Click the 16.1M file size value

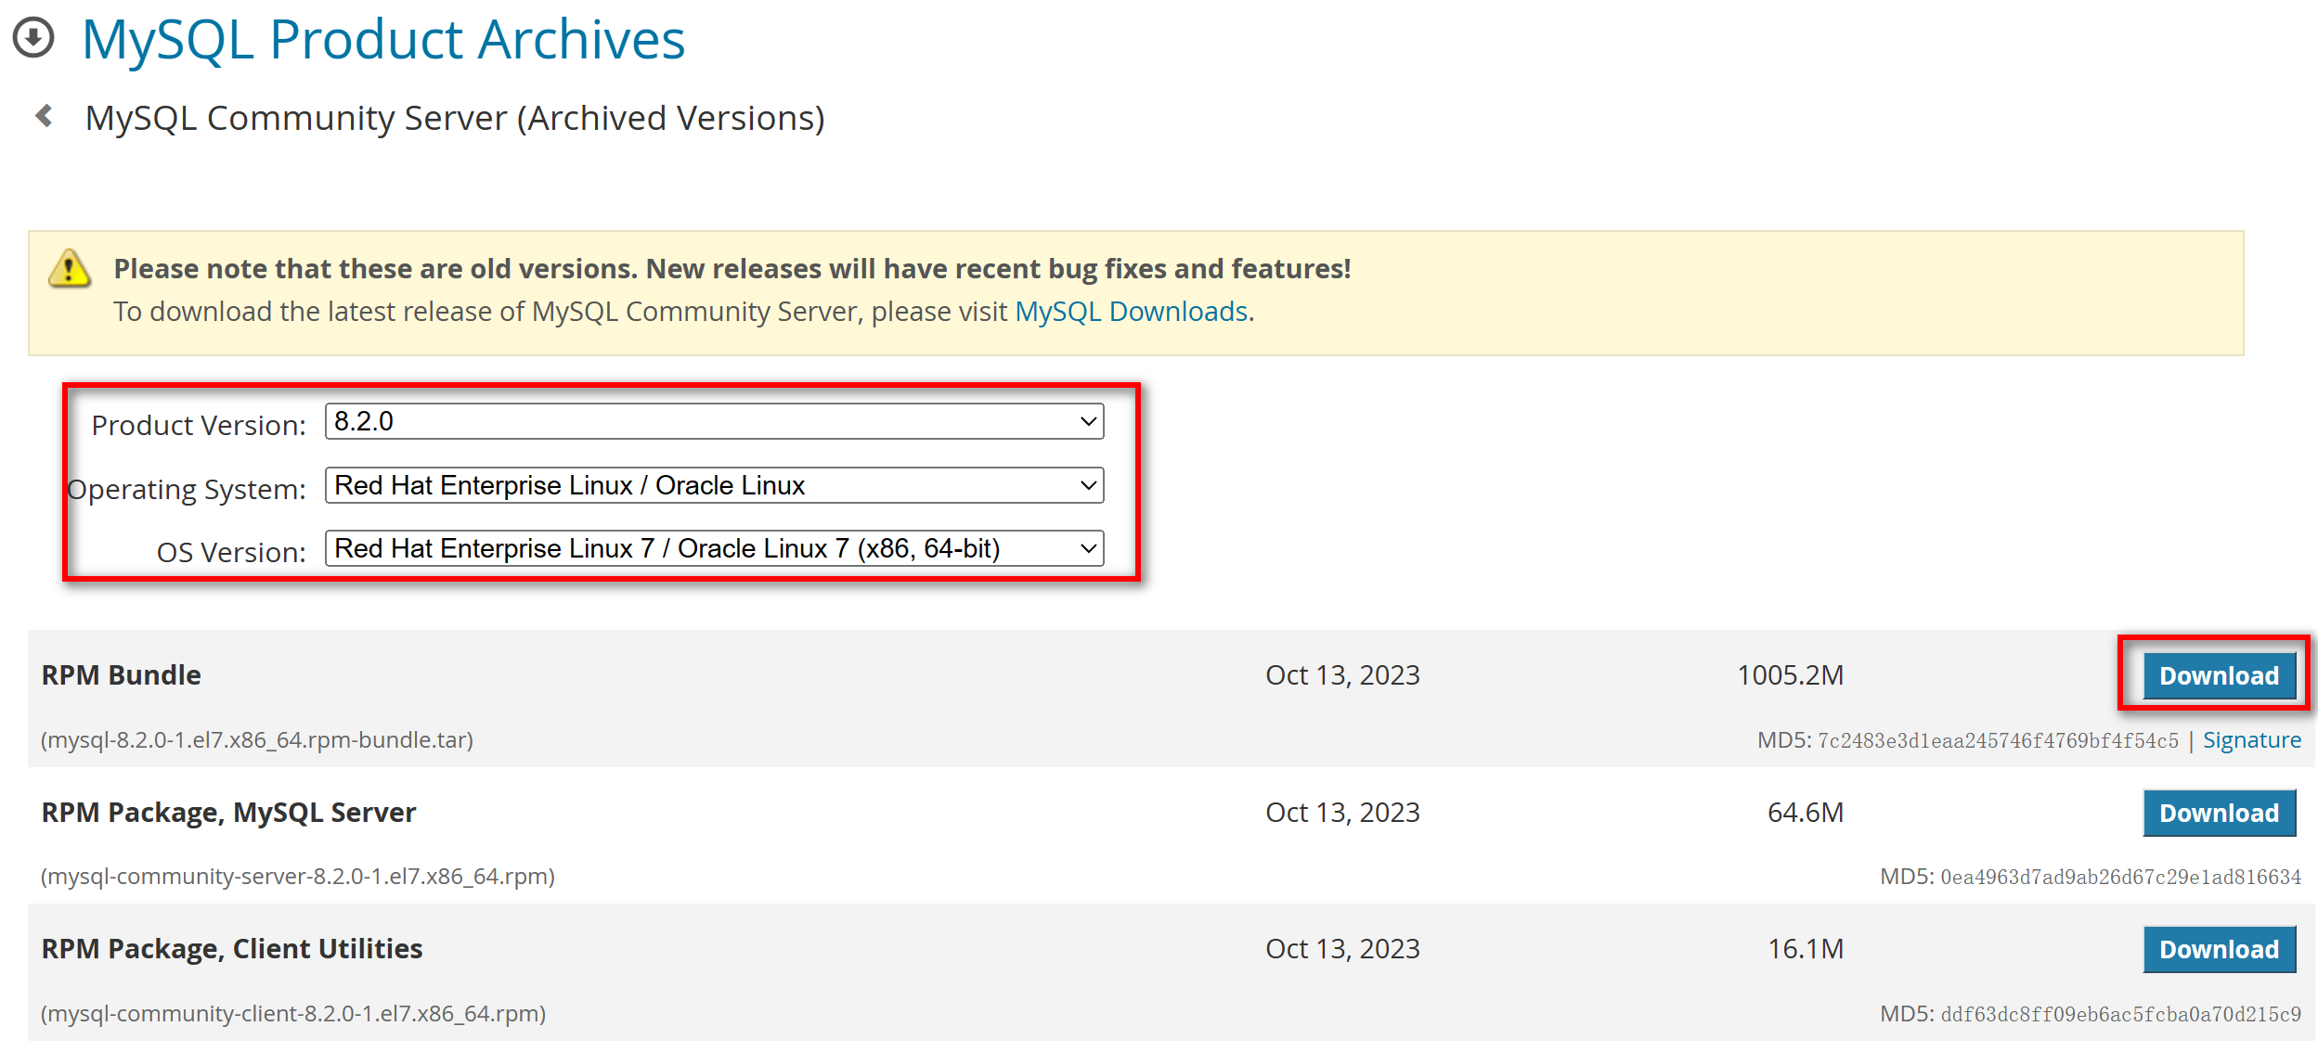tap(1805, 949)
